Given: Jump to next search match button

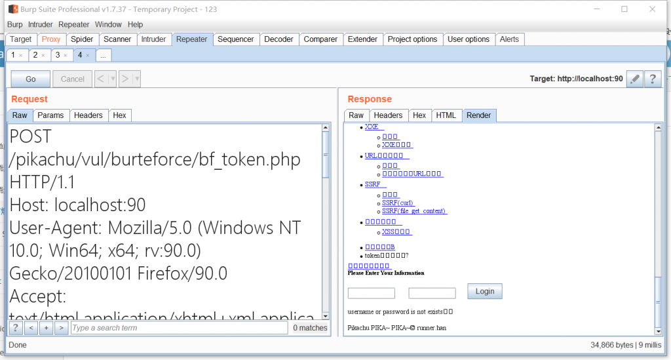Looking at the screenshot, I should coord(61,328).
